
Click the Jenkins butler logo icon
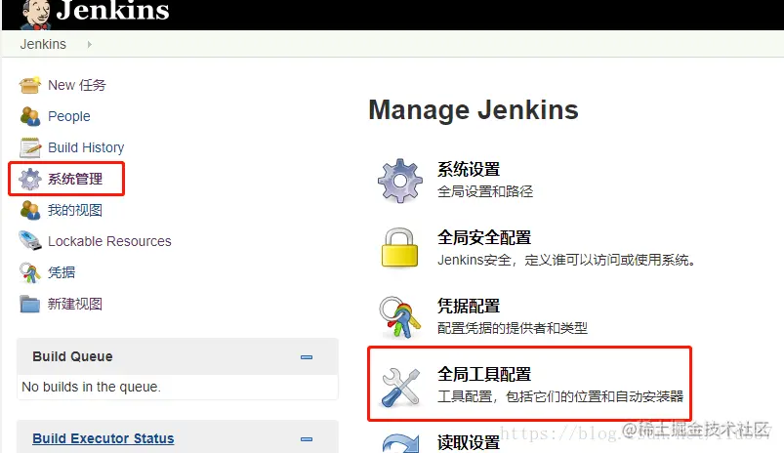36,14
